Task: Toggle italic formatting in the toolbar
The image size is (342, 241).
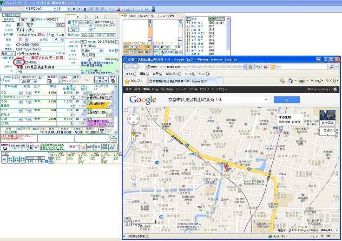Action: [79, 9]
